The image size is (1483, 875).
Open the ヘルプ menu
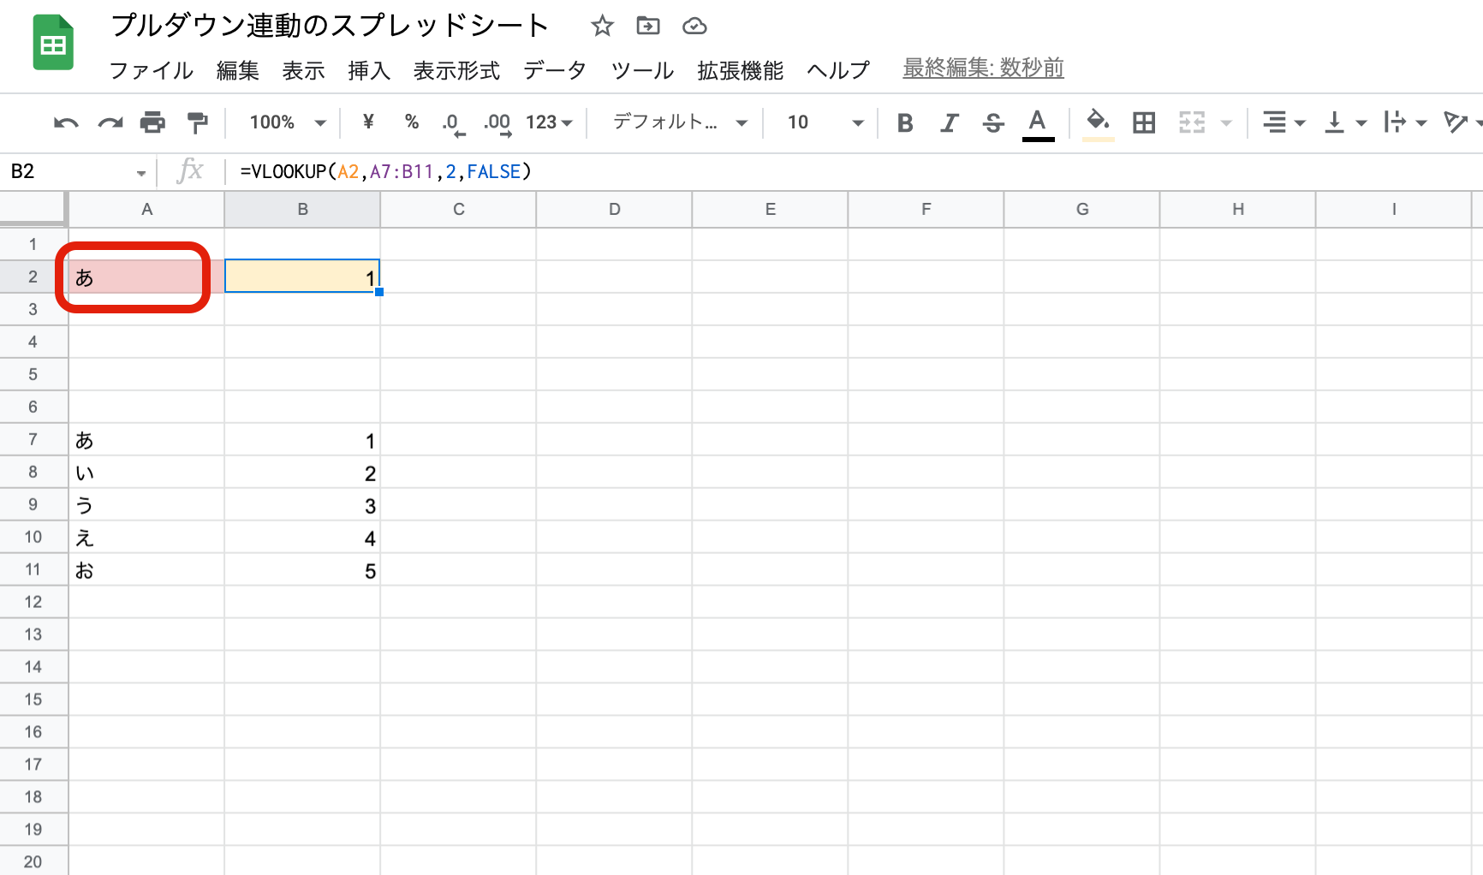click(838, 70)
